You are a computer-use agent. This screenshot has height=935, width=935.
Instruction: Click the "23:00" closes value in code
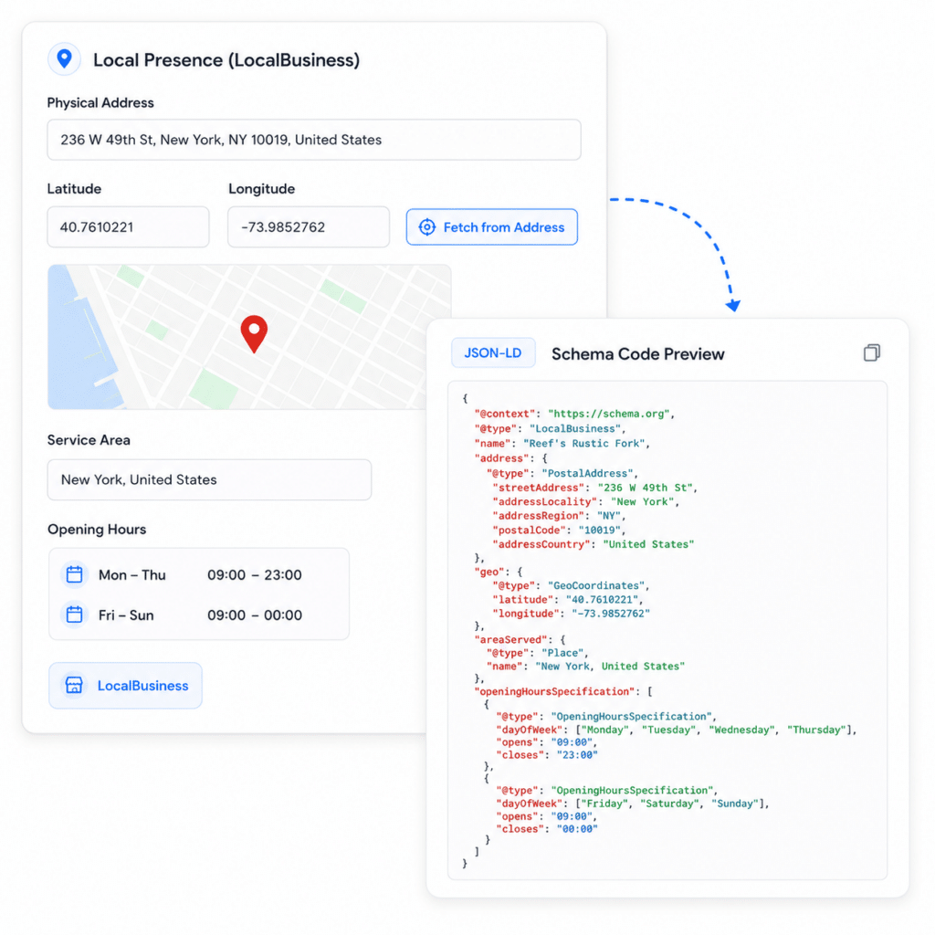(x=577, y=755)
